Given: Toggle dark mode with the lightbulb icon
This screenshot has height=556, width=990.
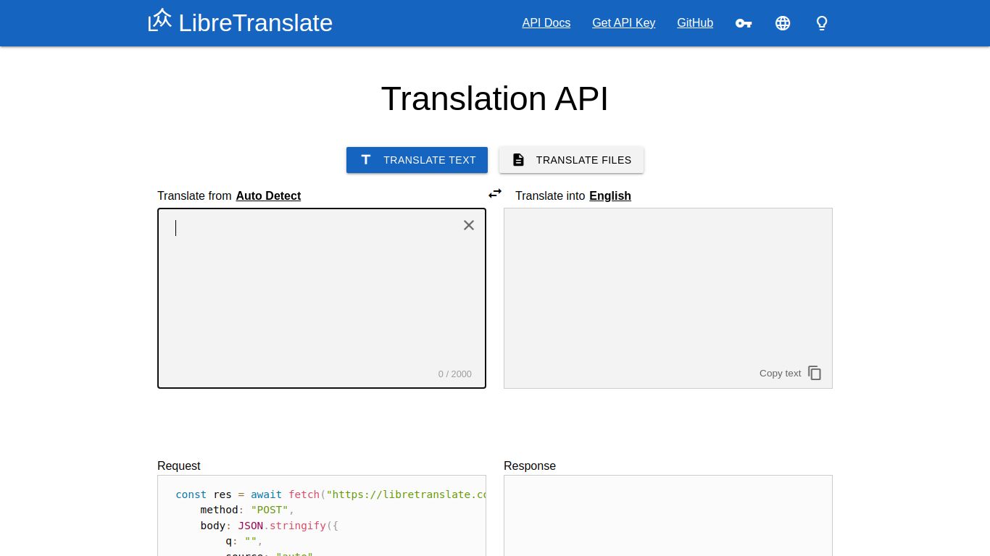Looking at the screenshot, I should (822, 23).
